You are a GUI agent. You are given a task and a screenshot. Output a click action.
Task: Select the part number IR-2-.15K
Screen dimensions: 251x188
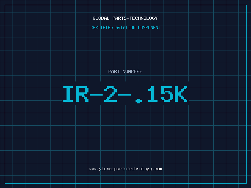click(x=125, y=95)
